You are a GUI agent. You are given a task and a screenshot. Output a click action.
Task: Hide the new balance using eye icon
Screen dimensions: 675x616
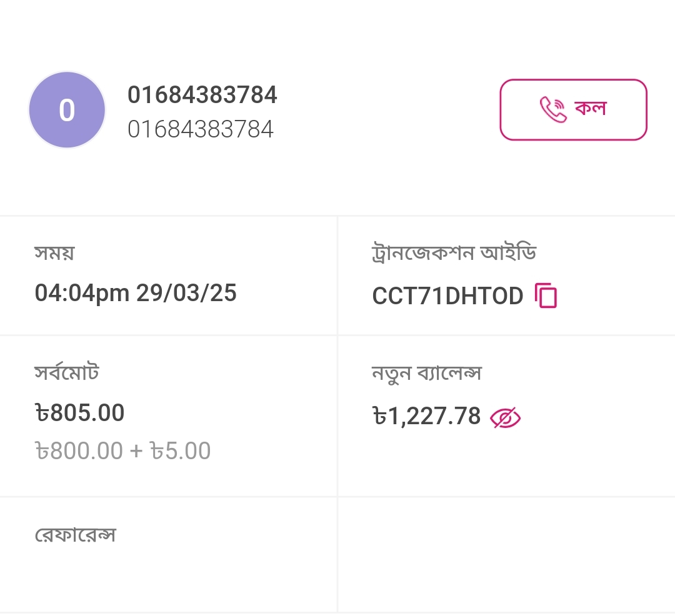(x=505, y=417)
